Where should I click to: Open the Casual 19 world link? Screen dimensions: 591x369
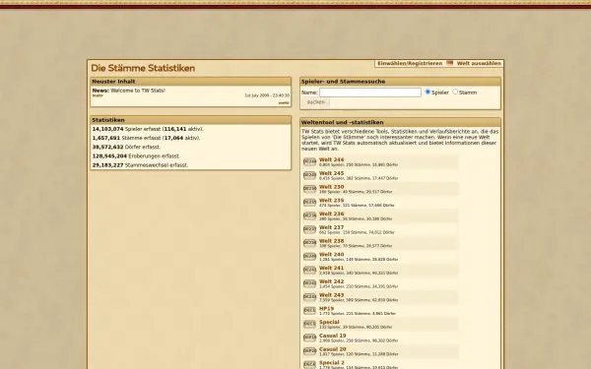(x=333, y=336)
